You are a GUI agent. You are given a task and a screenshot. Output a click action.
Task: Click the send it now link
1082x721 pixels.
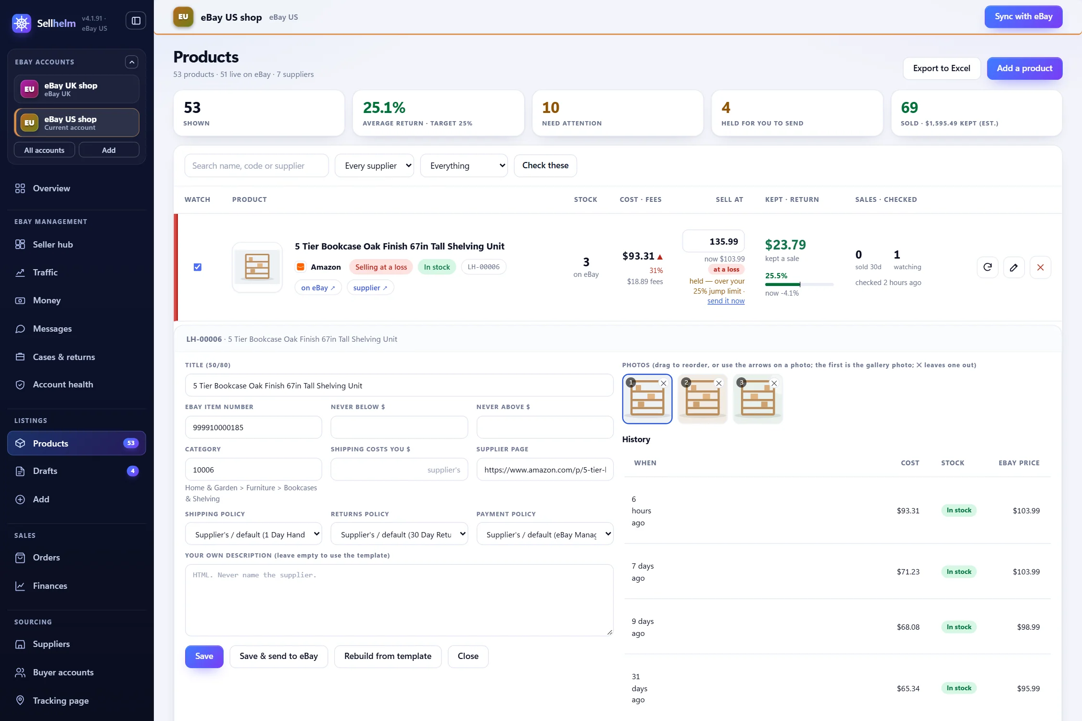coord(726,301)
